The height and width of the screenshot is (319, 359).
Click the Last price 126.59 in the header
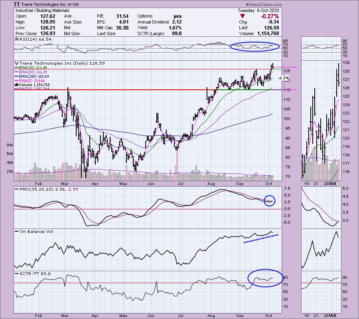click(272, 28)
